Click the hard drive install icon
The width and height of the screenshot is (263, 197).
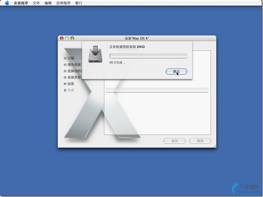point(95,54)
